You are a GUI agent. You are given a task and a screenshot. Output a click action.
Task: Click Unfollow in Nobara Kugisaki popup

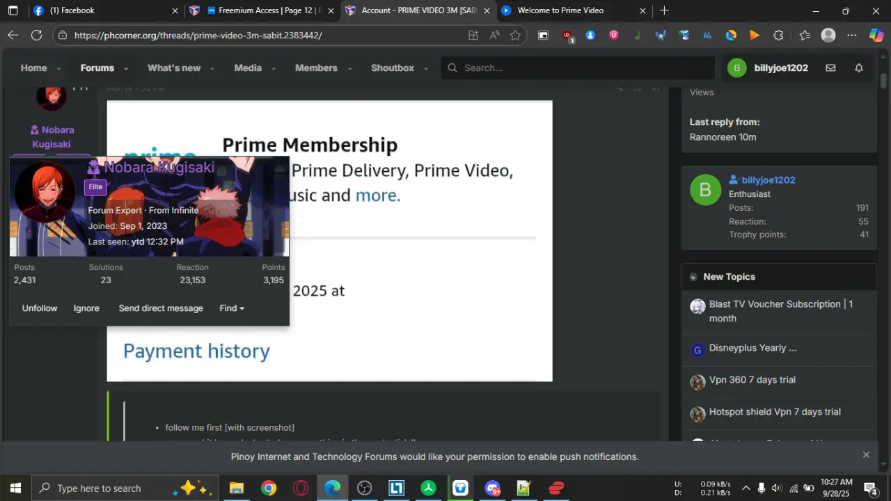click(x=40, y=308)
